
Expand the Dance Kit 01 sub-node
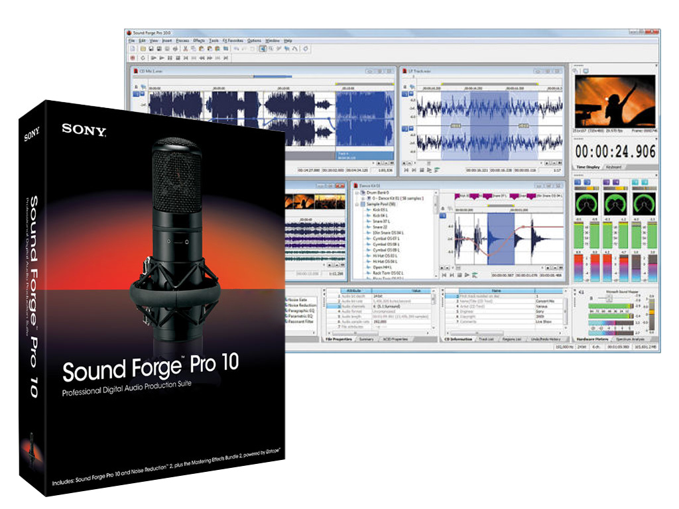pos(362,199)
